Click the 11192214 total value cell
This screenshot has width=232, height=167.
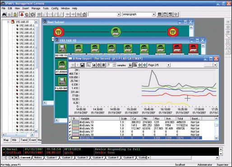click(182, 125)
